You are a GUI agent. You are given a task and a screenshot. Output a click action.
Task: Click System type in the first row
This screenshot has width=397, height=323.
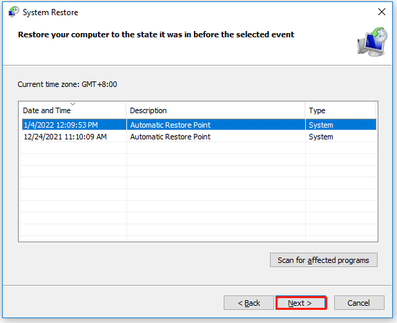(321, 125)
